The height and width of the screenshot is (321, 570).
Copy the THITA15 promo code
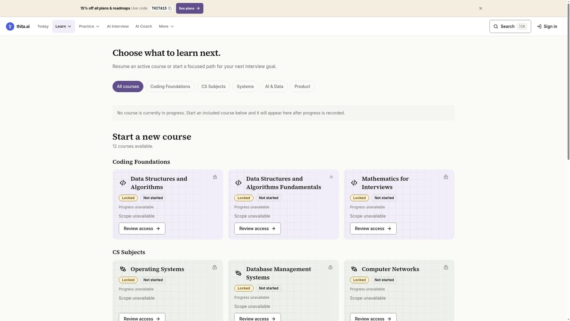pos(170,8)
